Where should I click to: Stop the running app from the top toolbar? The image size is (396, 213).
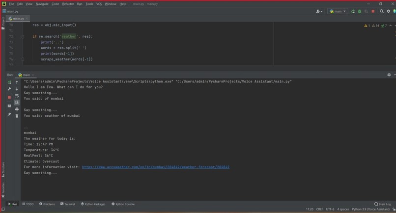373,11
